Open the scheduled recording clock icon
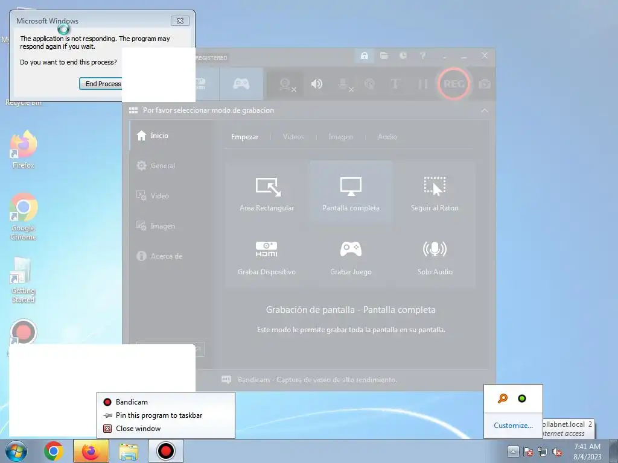The height and width of the screenshot is (463, 618). tap(403, 55)
